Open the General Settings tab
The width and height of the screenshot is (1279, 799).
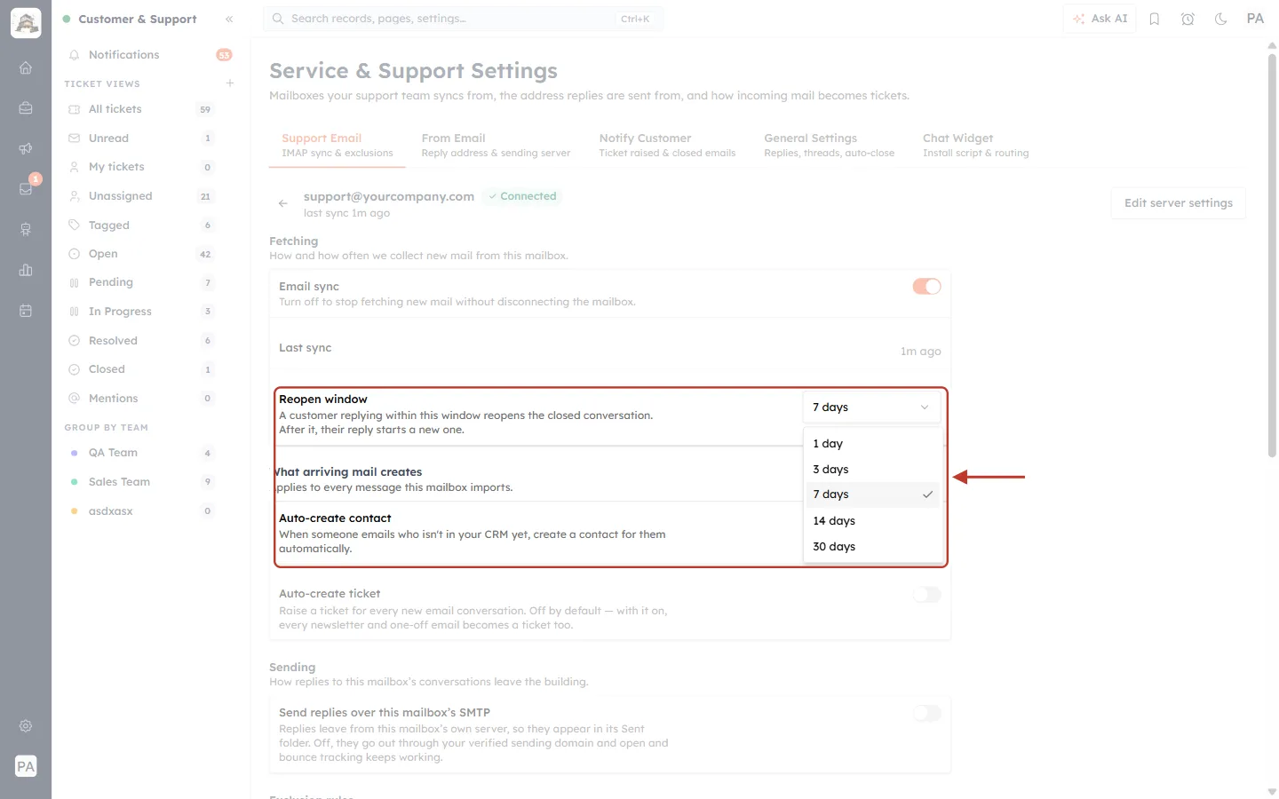[x=830, y=146]
